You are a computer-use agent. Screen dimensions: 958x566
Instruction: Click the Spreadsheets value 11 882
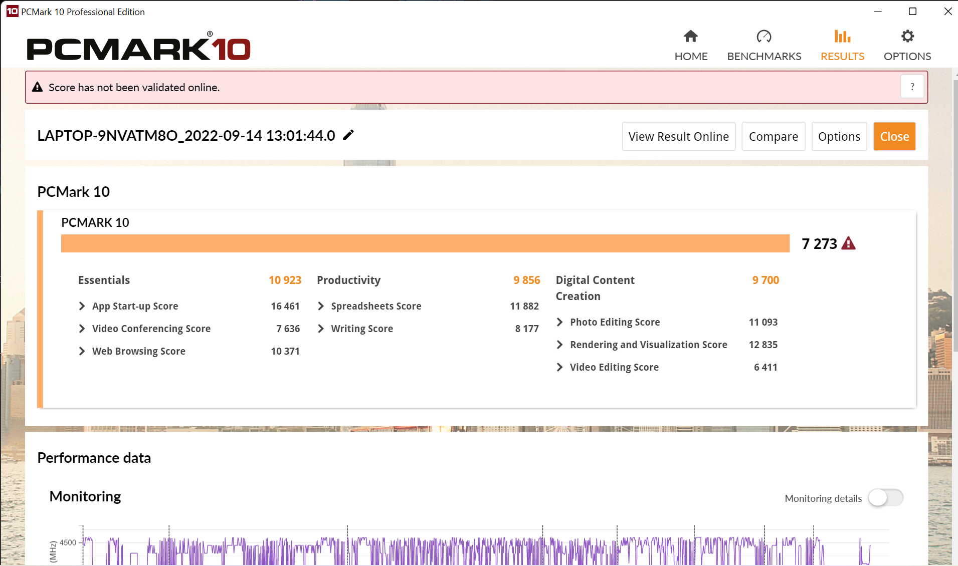click(524, 306)
